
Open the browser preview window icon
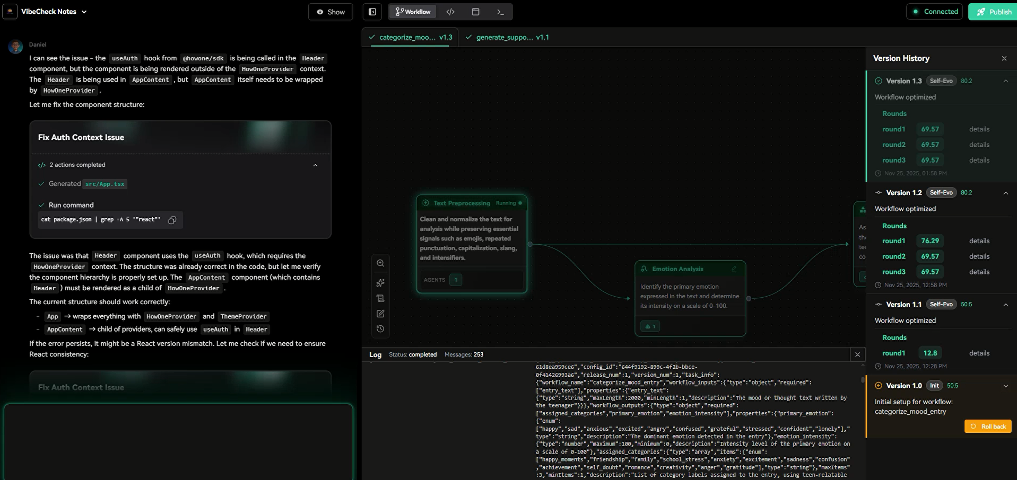[475, 12]
